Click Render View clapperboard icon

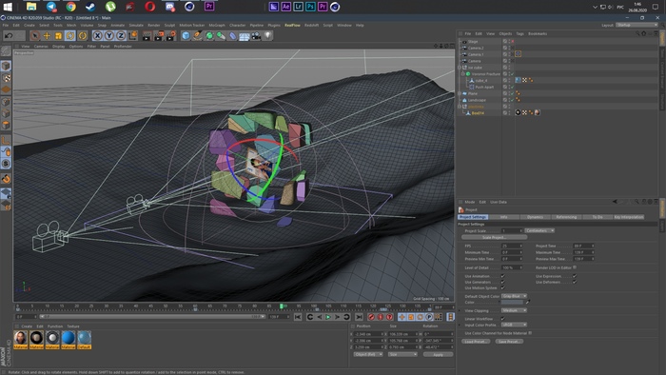pyautogui.click(x=147, y=36)
